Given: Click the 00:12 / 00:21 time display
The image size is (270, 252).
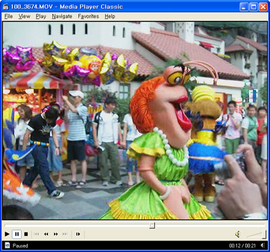Looking at the screenshot, I should point(242,246).
